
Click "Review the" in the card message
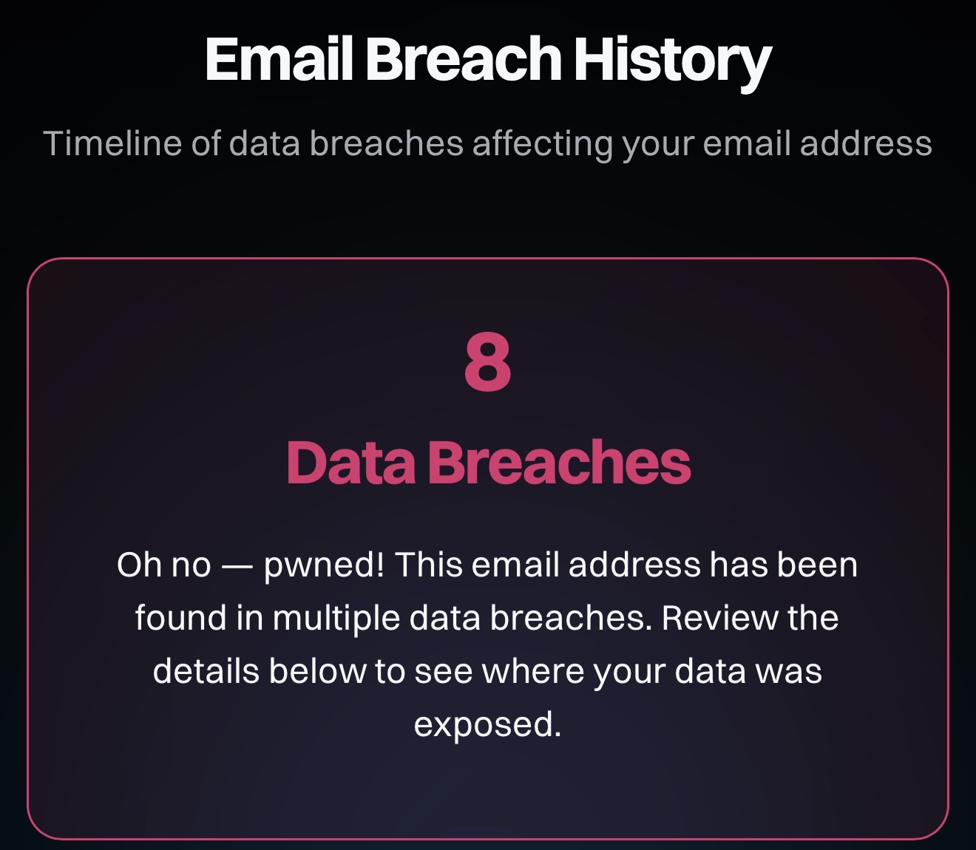[750, 619]
